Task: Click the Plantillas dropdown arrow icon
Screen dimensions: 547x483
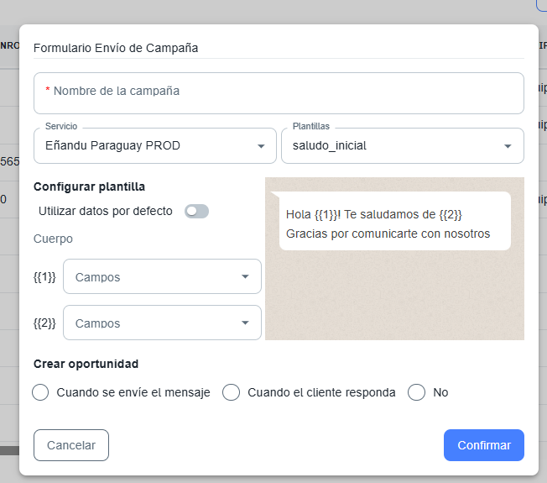Action: [x=508, y=146]
